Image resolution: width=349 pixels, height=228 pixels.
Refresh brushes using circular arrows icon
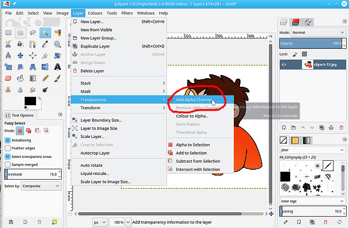pyautogui.click(x=340, y=222)
